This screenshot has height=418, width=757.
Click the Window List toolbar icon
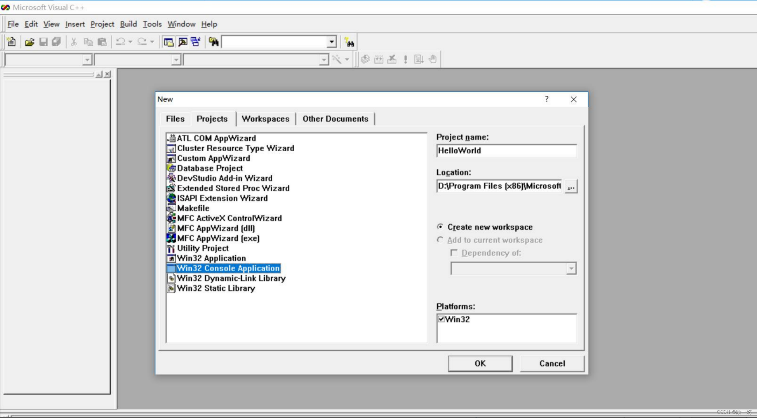pos(196,42)
